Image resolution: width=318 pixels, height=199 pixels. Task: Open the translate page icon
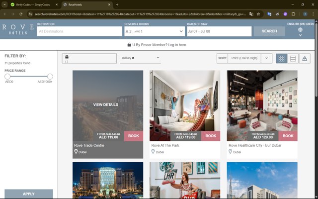(x=251, y=14)
